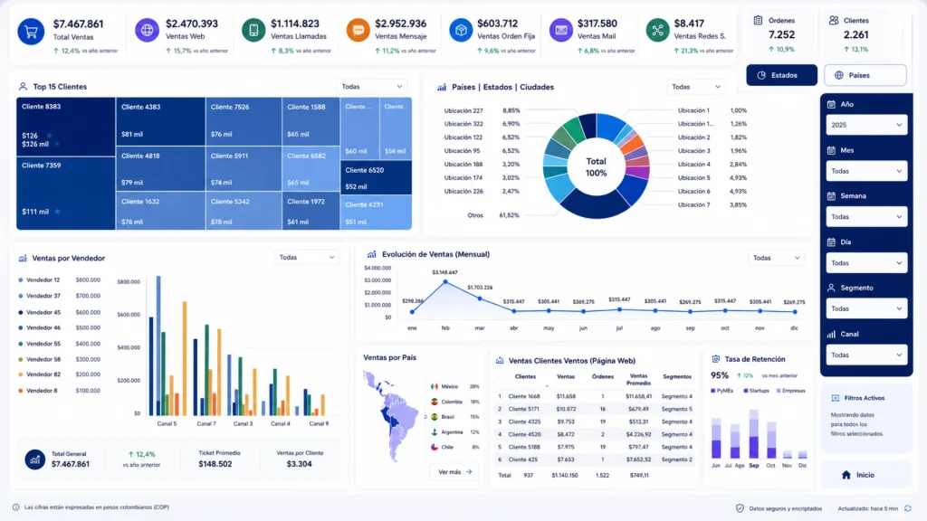The width and height of the screenshot is (927, 521).
Task: Click the bar chart icon beside Canal
Action: [831, 334]
